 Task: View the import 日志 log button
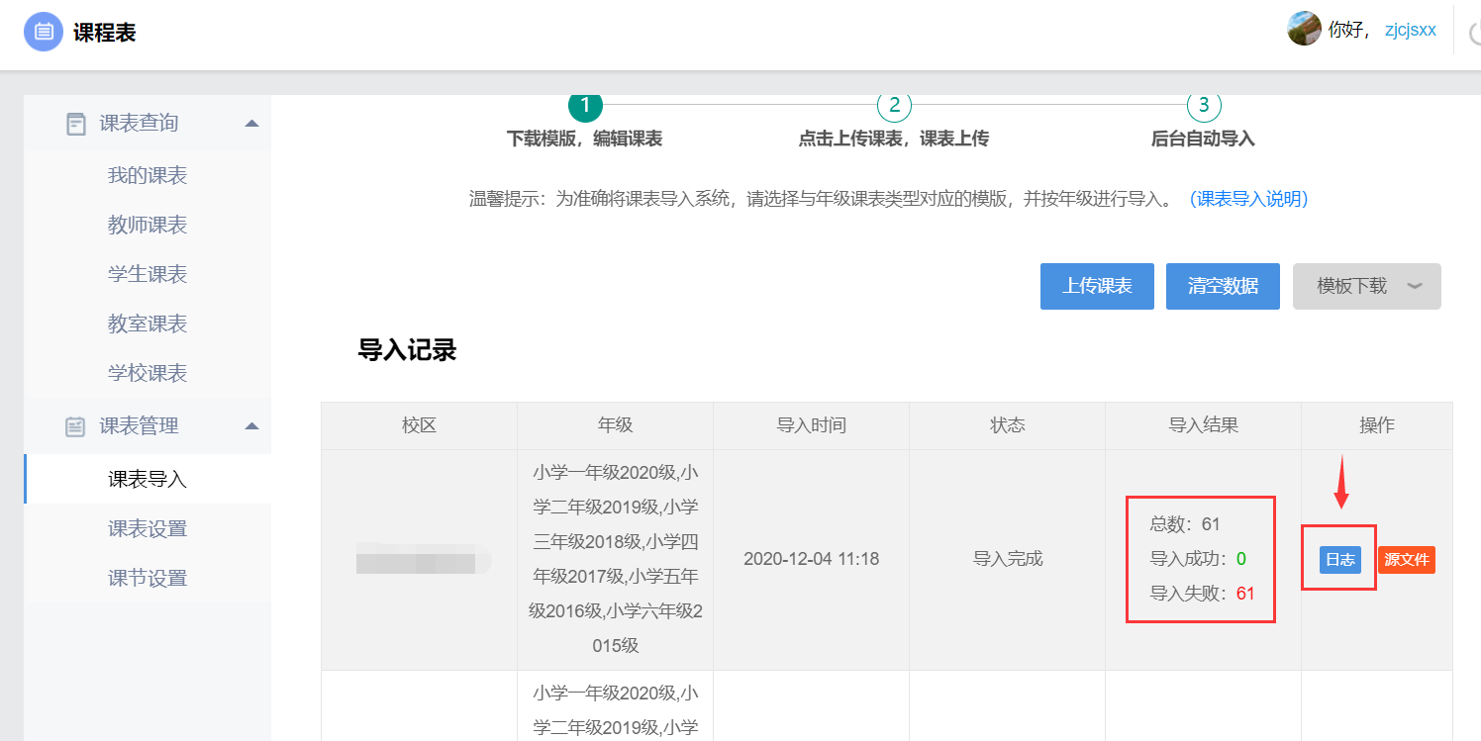[1340, 560]
